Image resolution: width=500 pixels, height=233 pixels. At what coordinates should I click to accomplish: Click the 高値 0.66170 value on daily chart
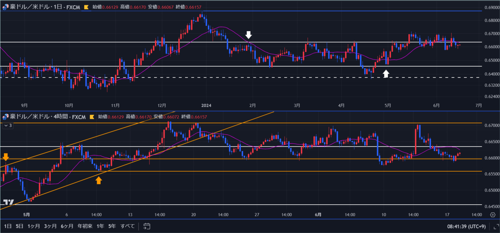(137, 7)
